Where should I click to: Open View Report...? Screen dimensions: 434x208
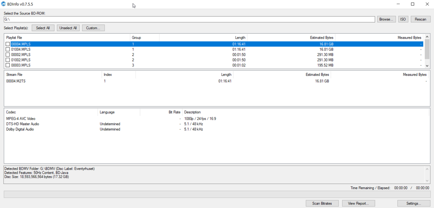(x=358, y=203)
